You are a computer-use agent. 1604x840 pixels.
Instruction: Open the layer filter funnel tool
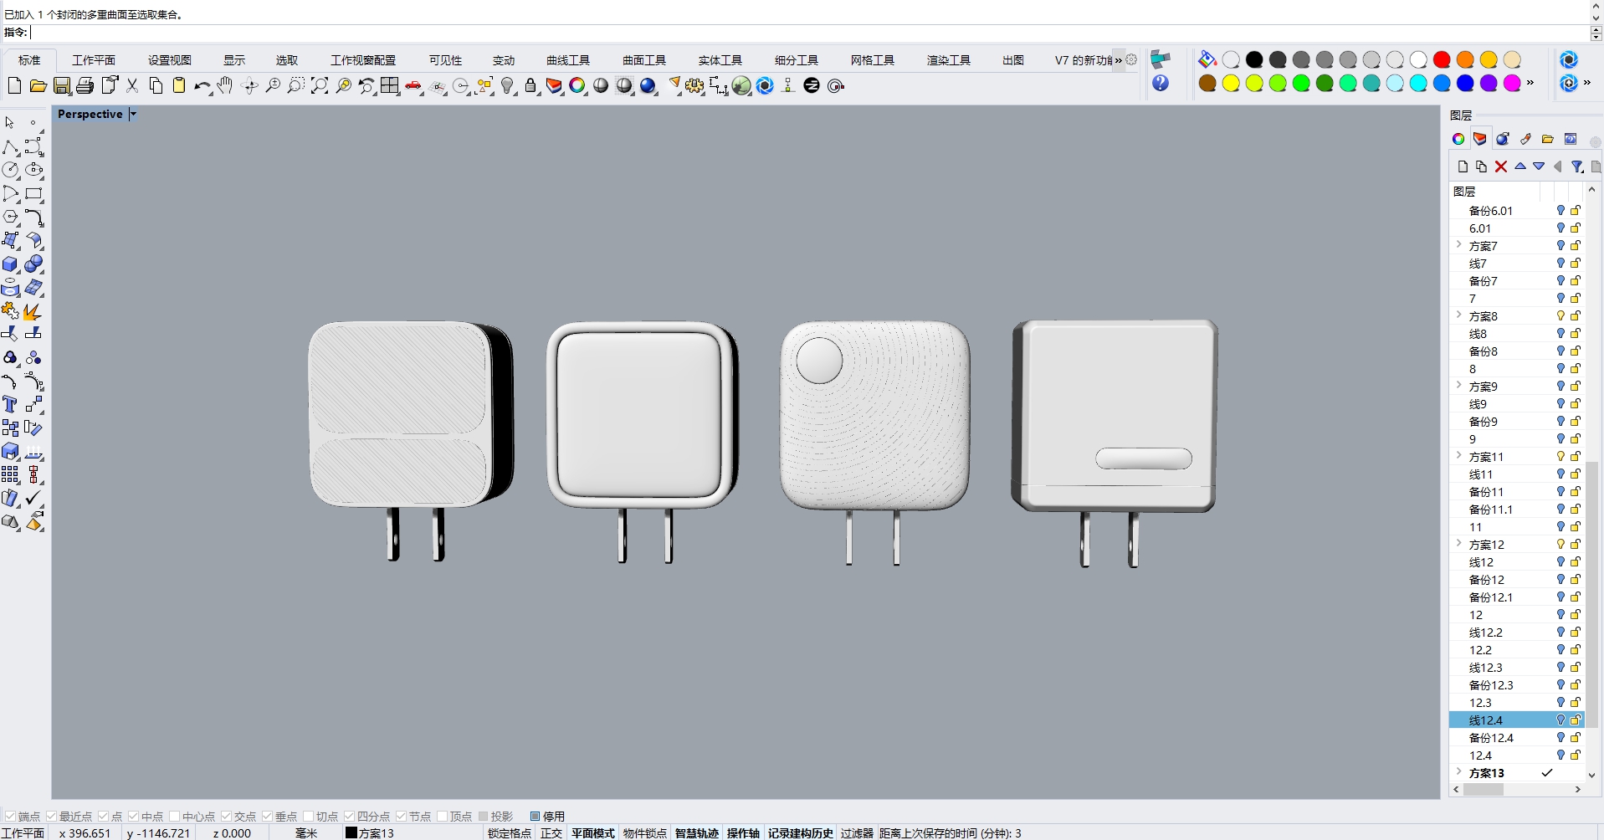1577,166
